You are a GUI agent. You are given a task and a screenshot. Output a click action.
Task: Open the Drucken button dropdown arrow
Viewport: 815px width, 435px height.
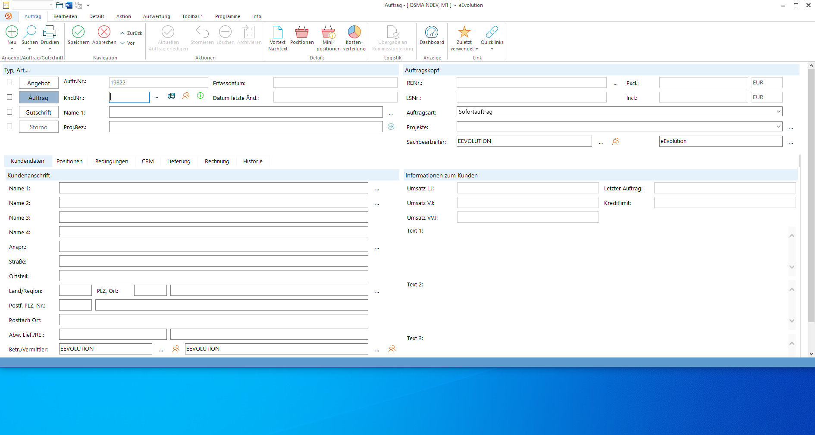pos(50,49)
